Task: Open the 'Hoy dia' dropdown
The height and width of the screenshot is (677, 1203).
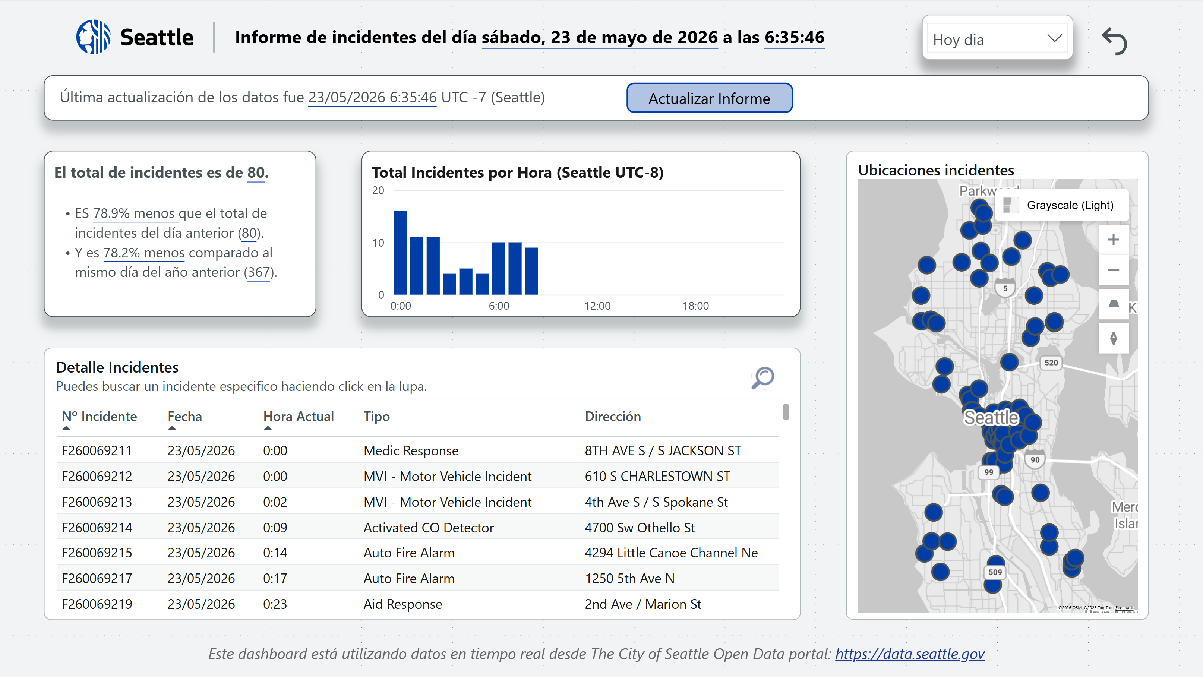Action: 997,39
